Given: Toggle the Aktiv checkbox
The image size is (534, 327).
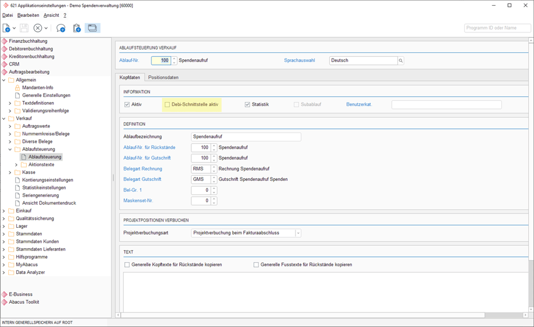Looking at the screenshot, I should 127,104.
